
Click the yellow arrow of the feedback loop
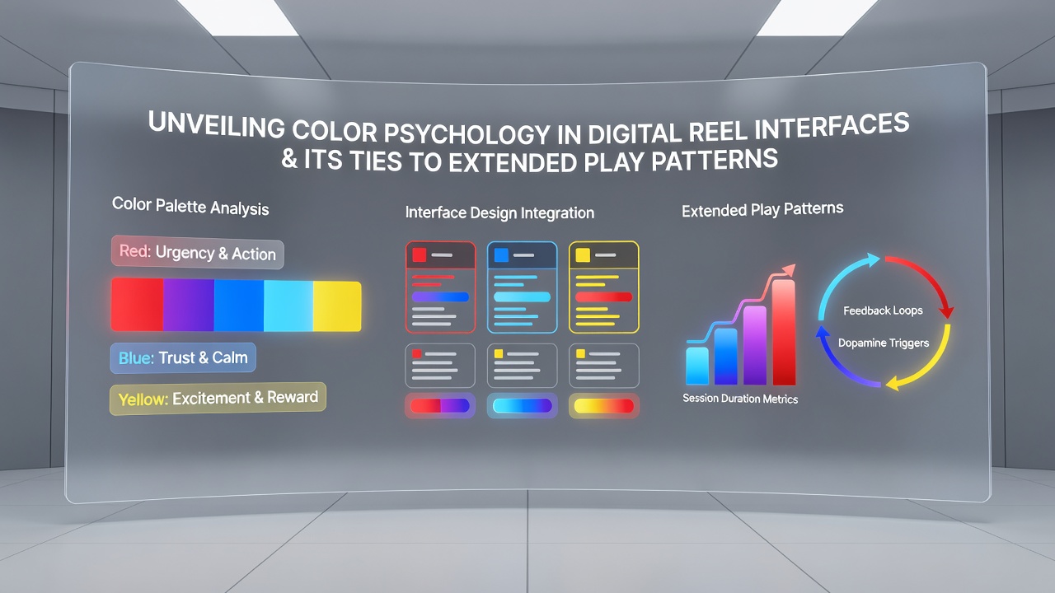(x=921, y=360)
